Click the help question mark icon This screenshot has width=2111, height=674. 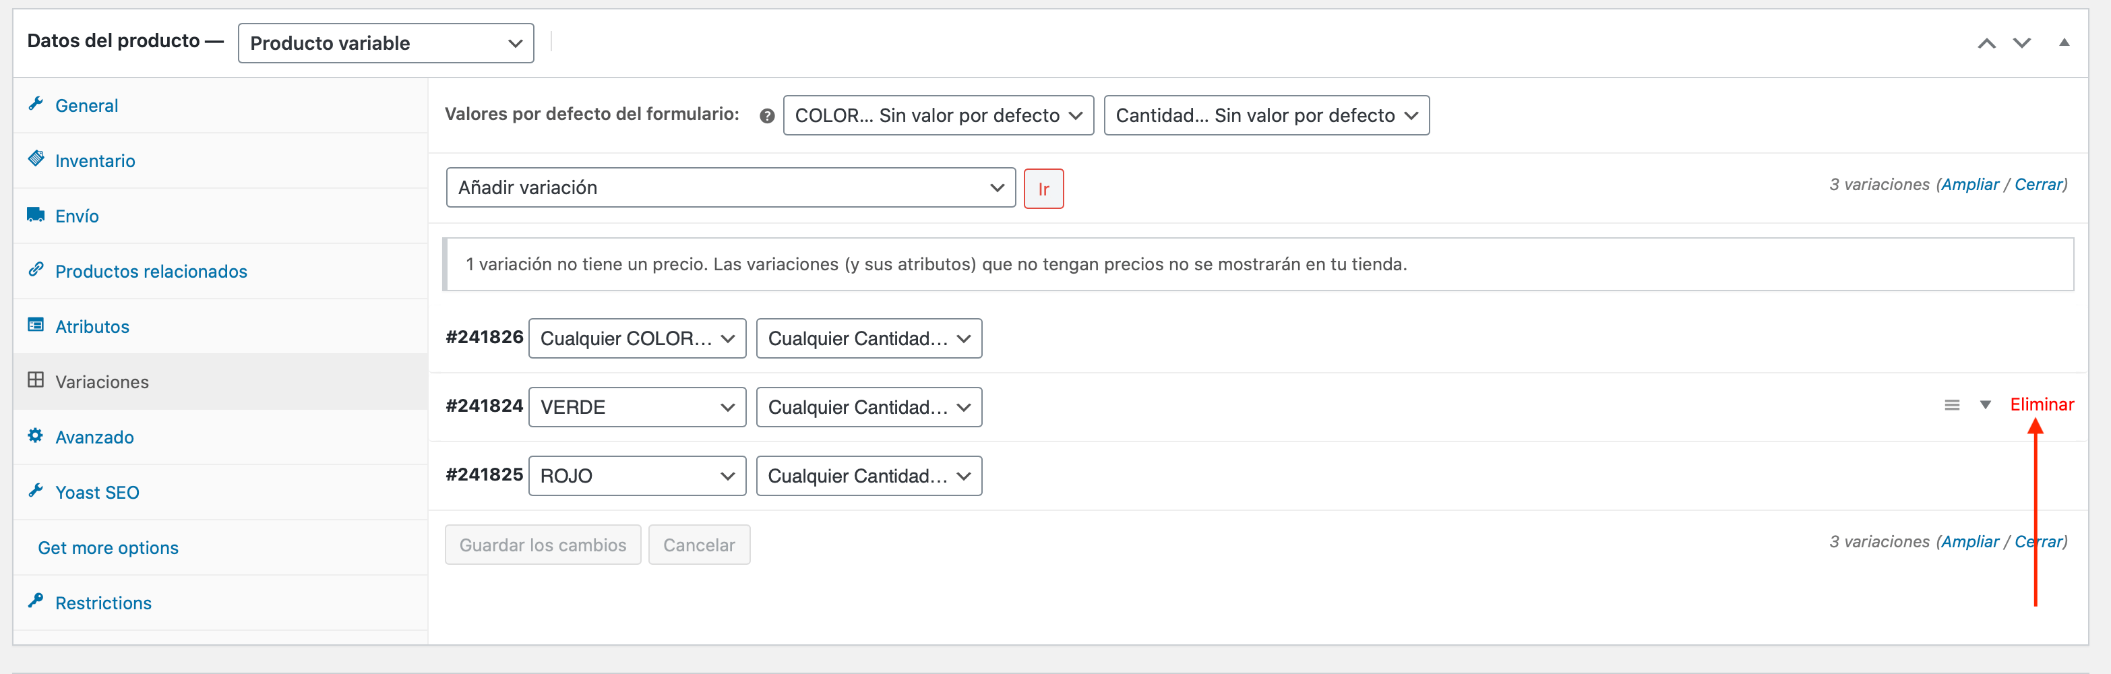(x=767, y=117)
